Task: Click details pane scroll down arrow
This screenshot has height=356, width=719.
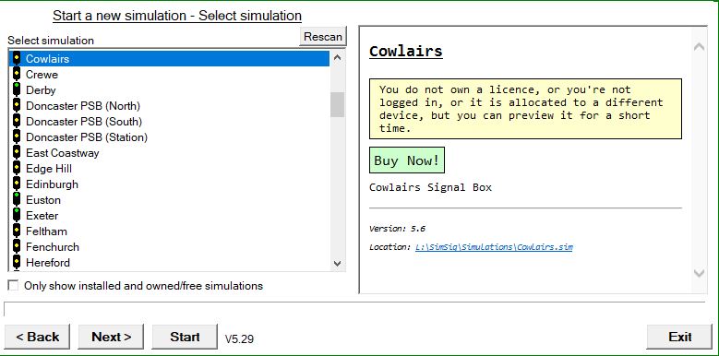Action: (699, 273)
